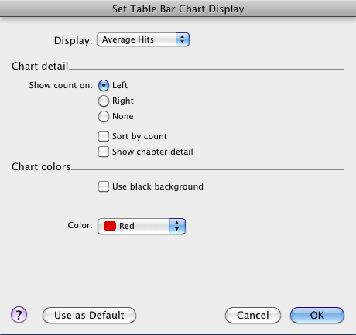Click the 'Use black background' label text
Image resolution: width=356 pixels, height=335 pixels.
pyautogui.click(x=158, y=186)
